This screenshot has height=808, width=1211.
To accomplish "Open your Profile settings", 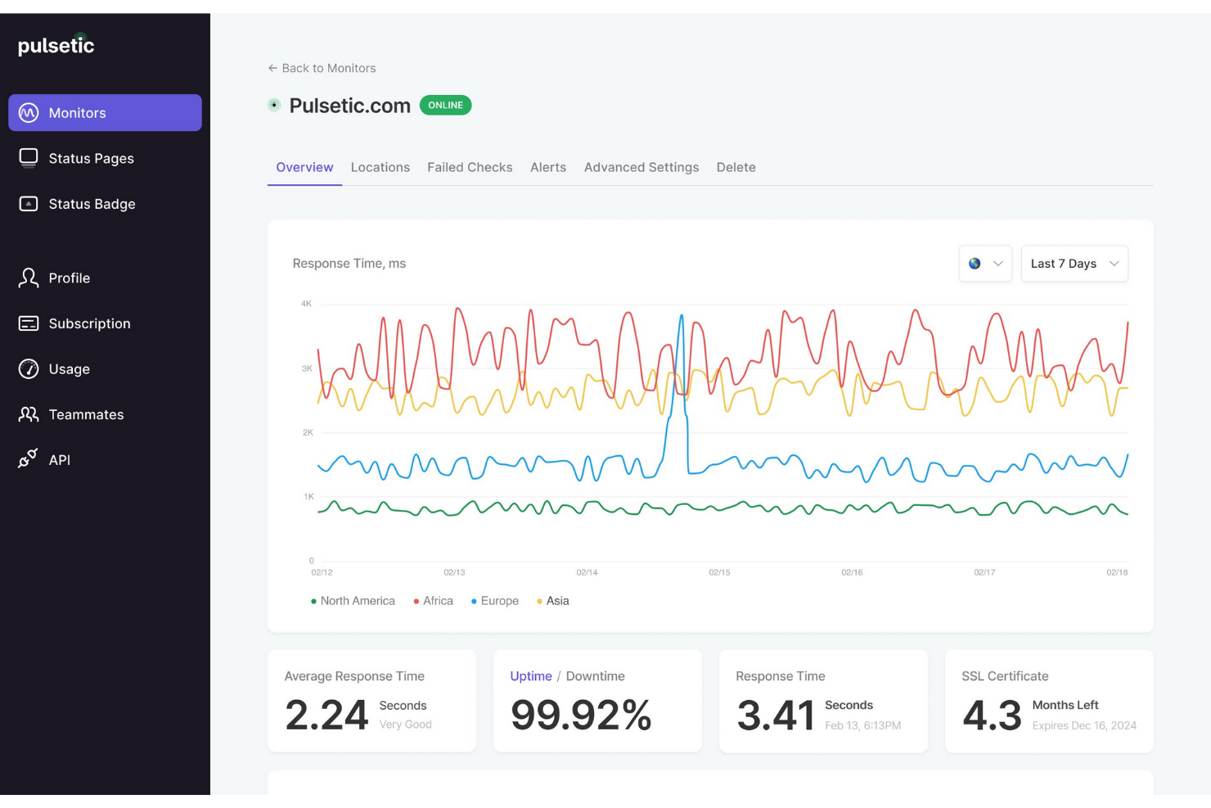I will [x=70, y=278].
